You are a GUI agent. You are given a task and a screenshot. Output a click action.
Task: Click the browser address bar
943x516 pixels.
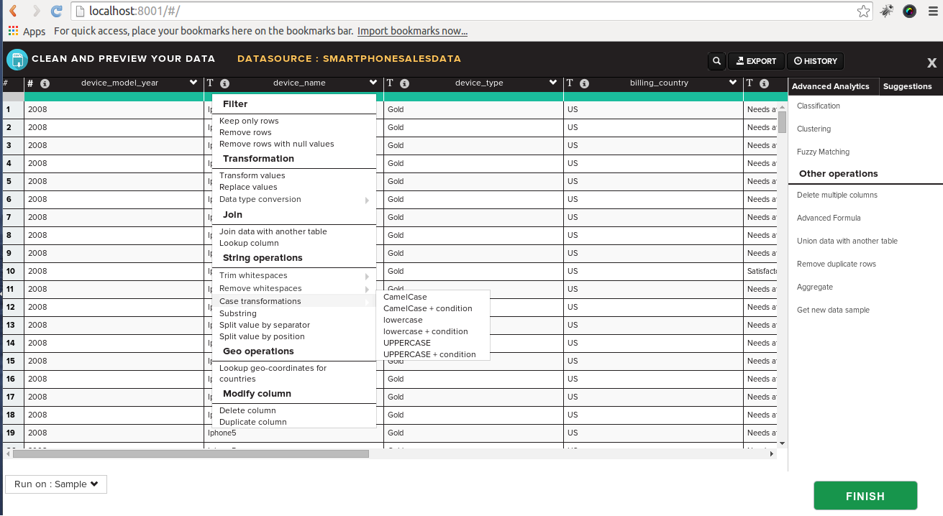tap(471, 11)
